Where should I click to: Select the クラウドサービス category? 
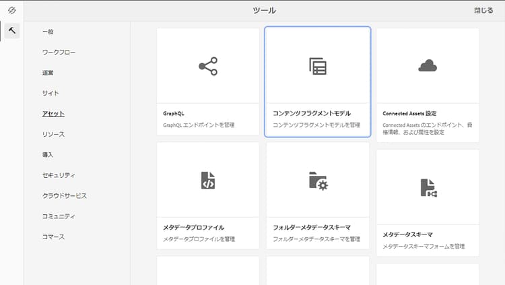(x=65, y=195)
